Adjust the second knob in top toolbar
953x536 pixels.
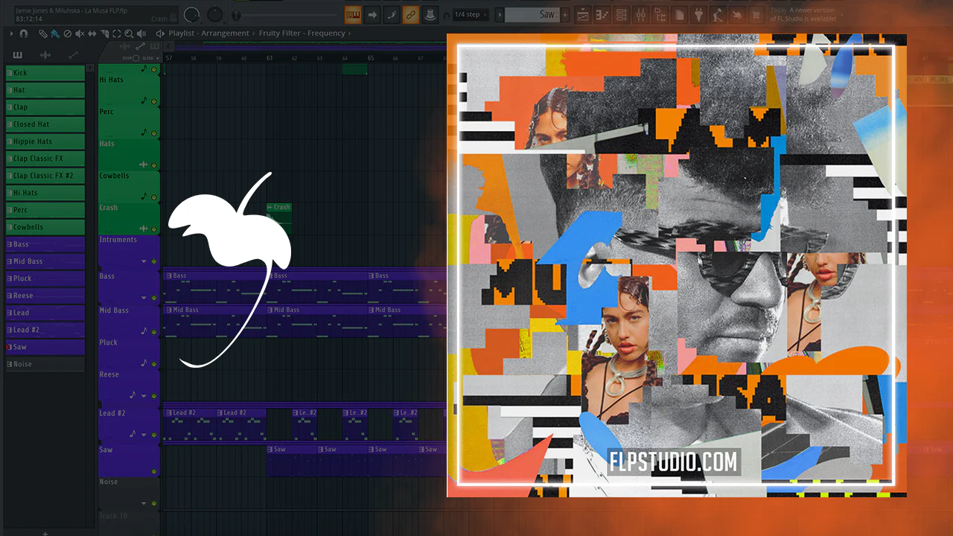tap(214, 14)
